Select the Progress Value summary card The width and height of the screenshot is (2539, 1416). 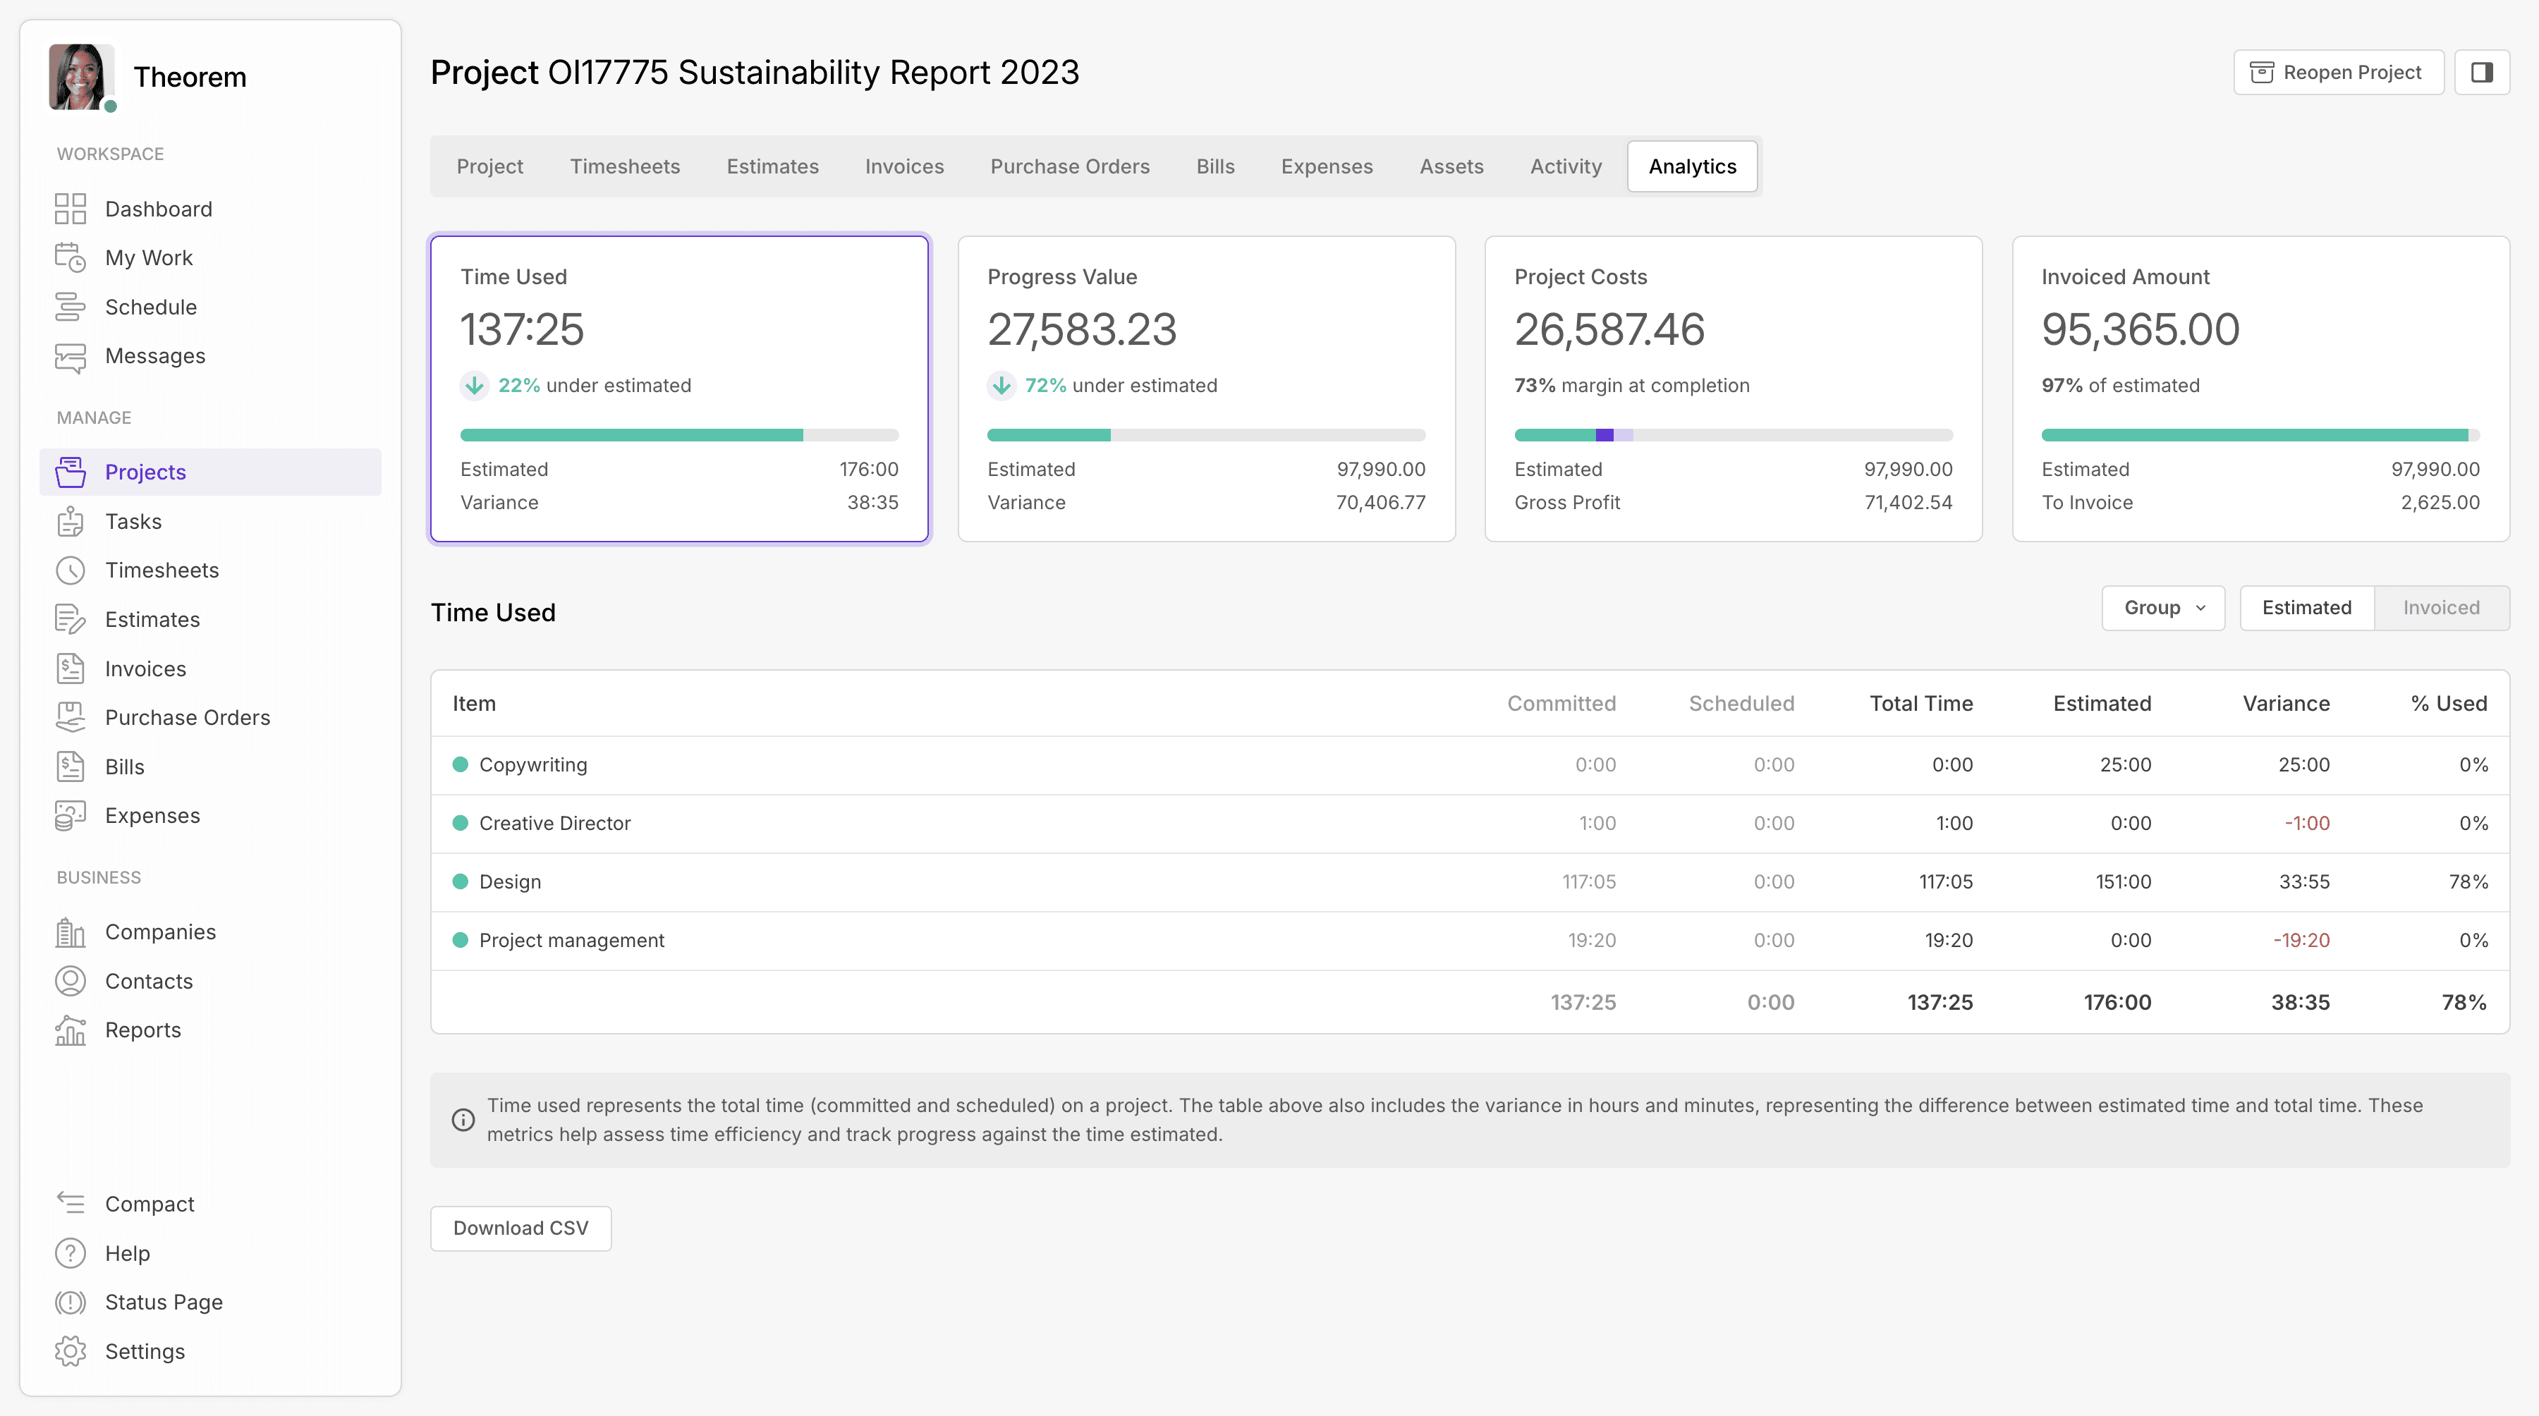[1205, 389]
